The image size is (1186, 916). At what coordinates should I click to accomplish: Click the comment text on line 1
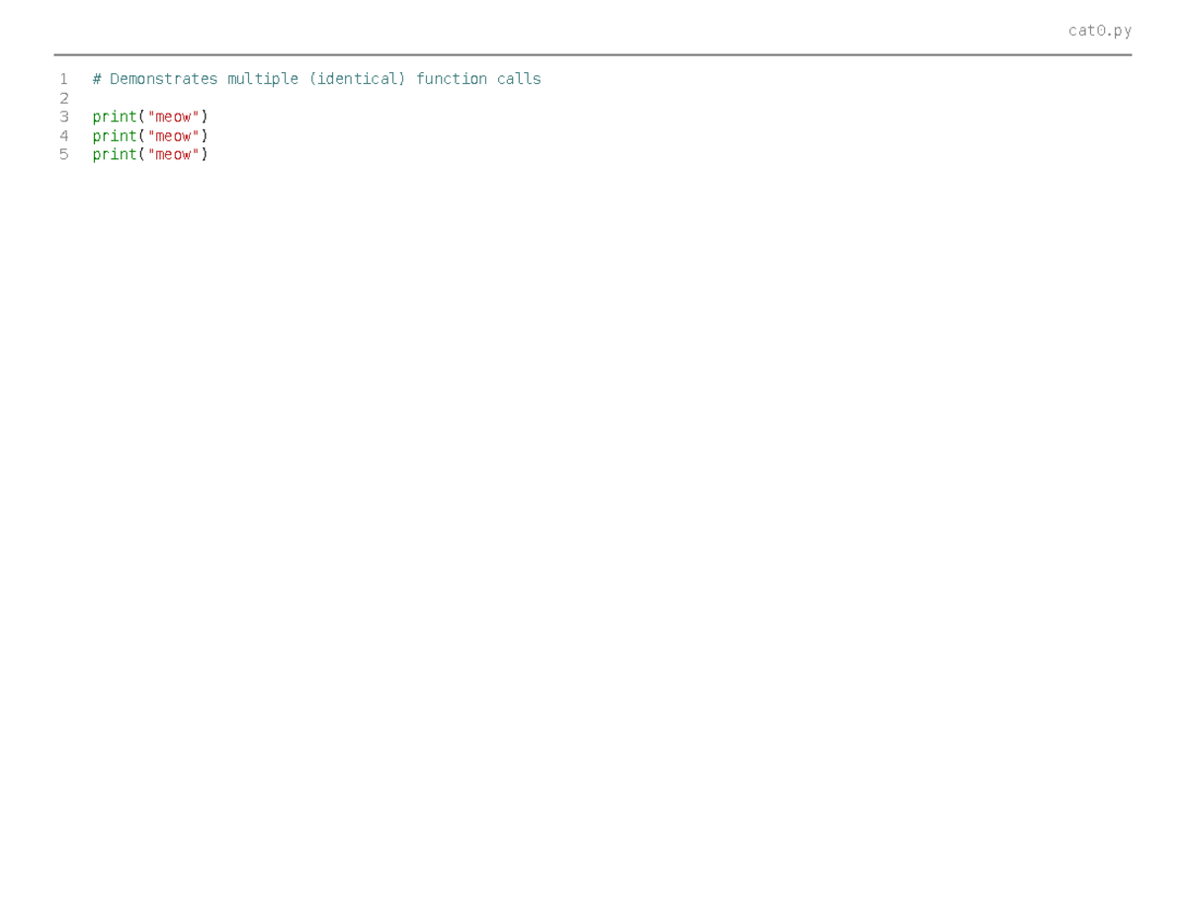pyautogui.click(x=316, y=78)
